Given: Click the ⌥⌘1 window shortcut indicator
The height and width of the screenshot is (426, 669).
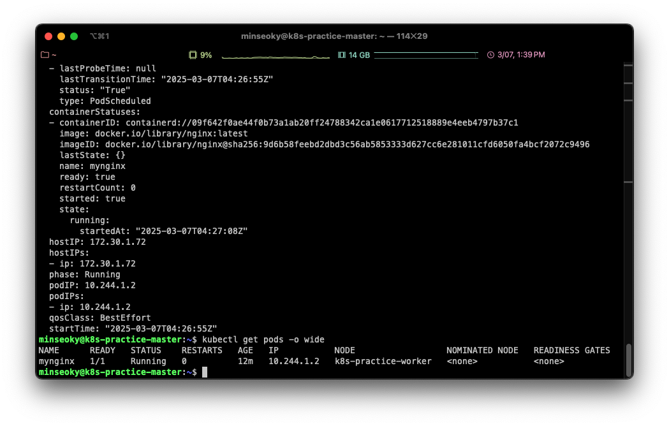Looking at the screenshot, I should (99, 36).
